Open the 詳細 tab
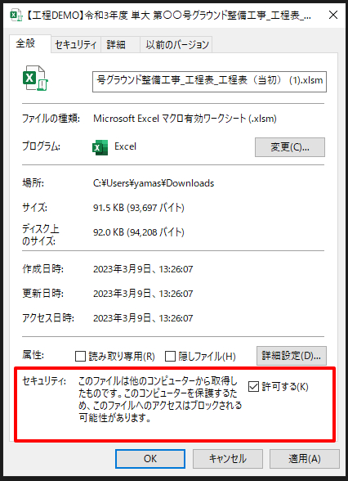 coord(116,45)
